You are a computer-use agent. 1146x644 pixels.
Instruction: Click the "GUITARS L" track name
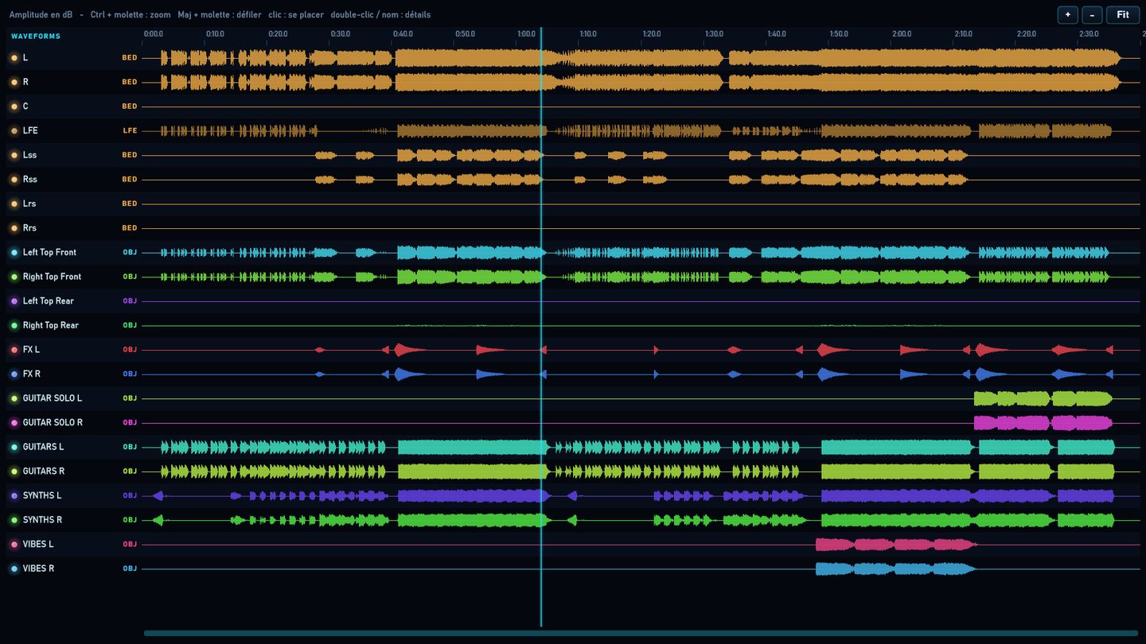43,447
